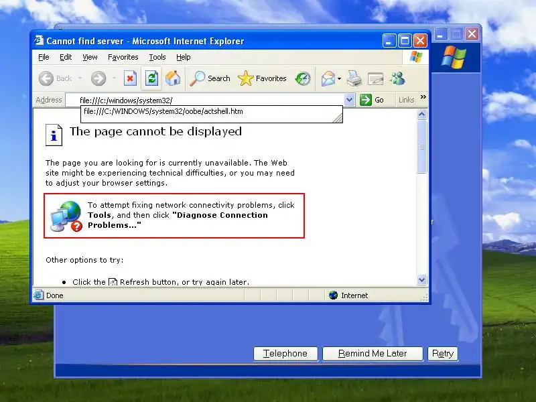This screenshot has height=402, width=536.
Task: Click the red X Stop button
Action: click(130, 78)
